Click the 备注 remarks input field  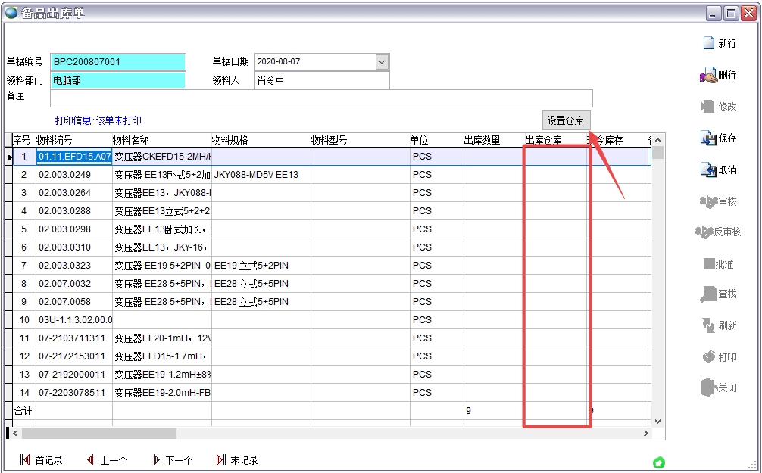(321, 98)
